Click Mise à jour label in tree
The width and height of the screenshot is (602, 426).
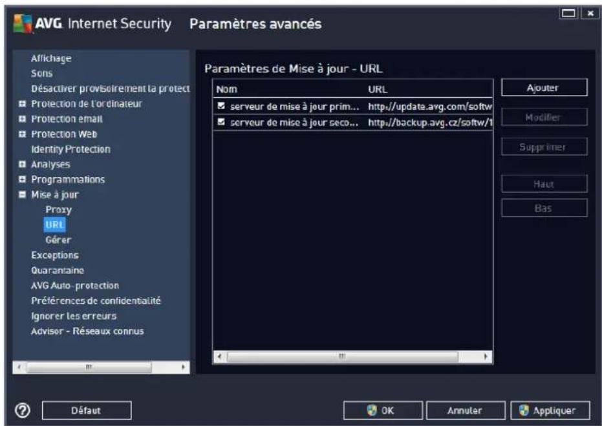click(x=54, y=195)
